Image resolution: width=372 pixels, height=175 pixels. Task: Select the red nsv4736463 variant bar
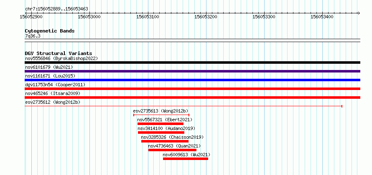173,150
